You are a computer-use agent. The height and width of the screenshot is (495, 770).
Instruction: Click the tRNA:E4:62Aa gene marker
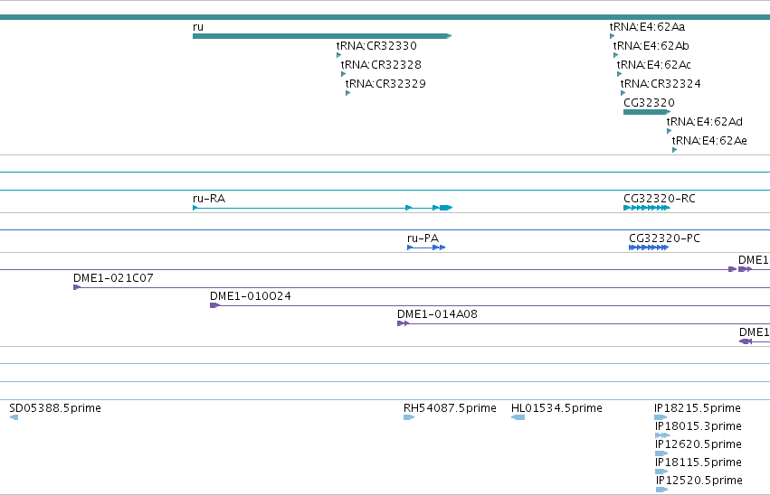pyautogui.click(x=612, y=36)
